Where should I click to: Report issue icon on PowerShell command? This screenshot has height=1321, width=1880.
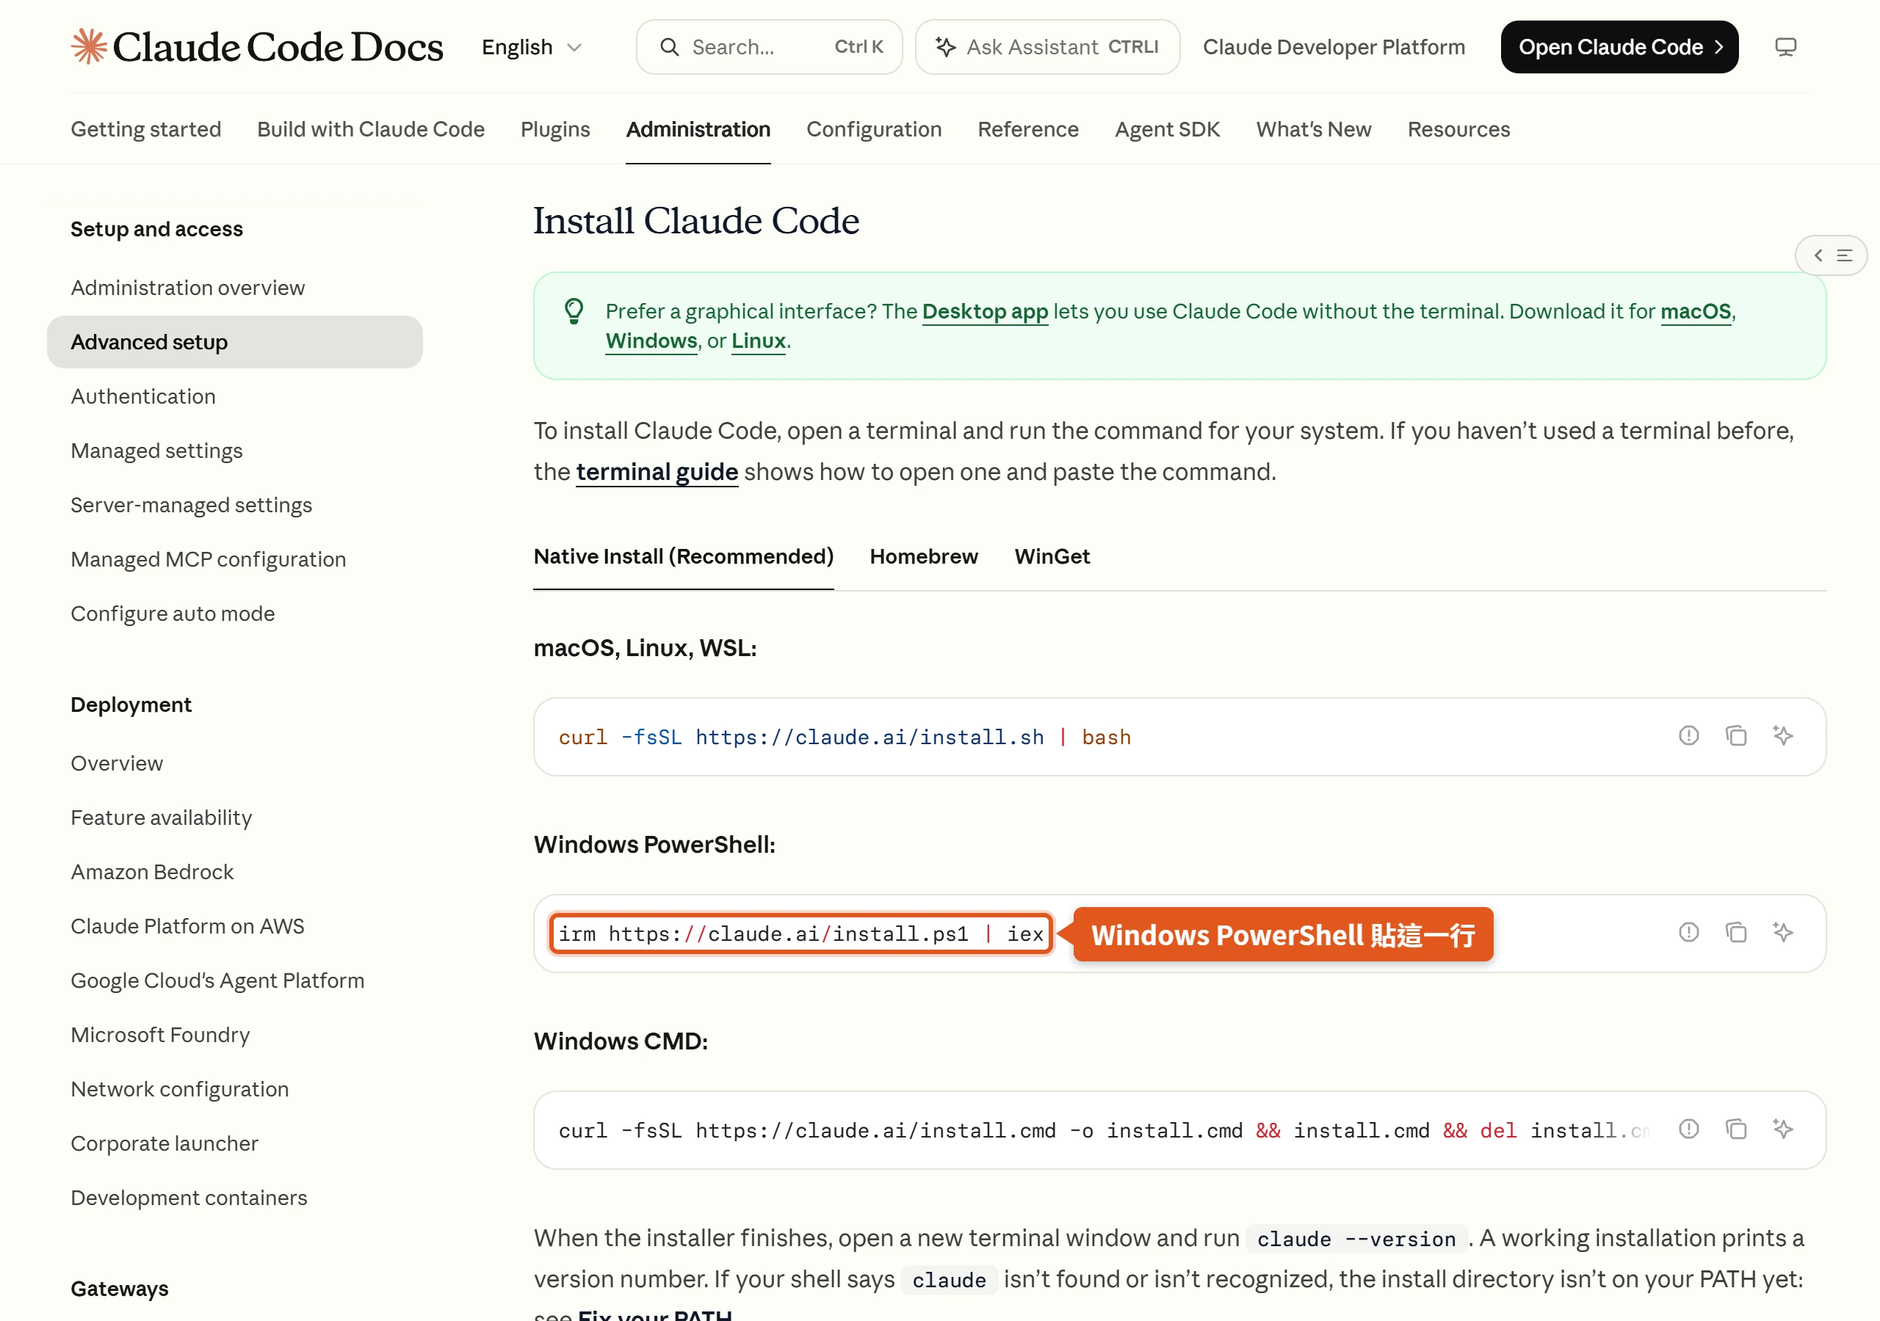click(x=1688, y=932)
